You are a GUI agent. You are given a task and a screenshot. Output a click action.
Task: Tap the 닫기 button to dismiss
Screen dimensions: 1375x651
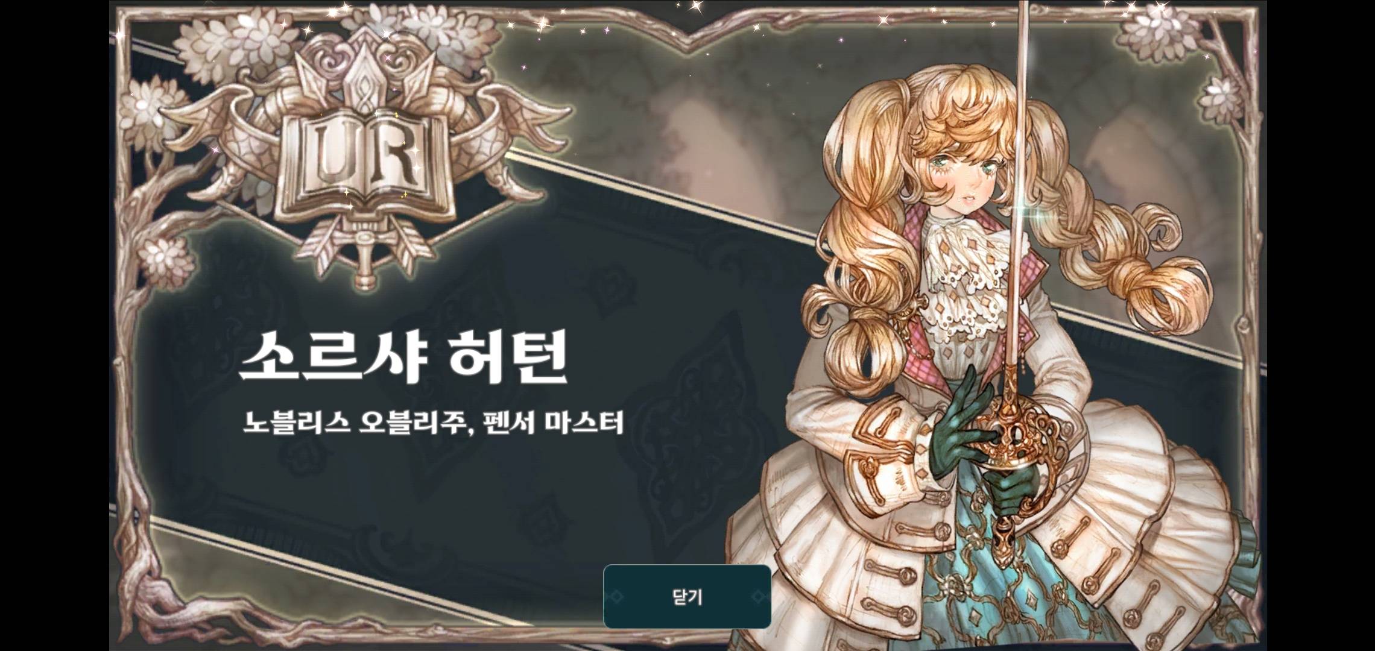[x=687, y=597]
